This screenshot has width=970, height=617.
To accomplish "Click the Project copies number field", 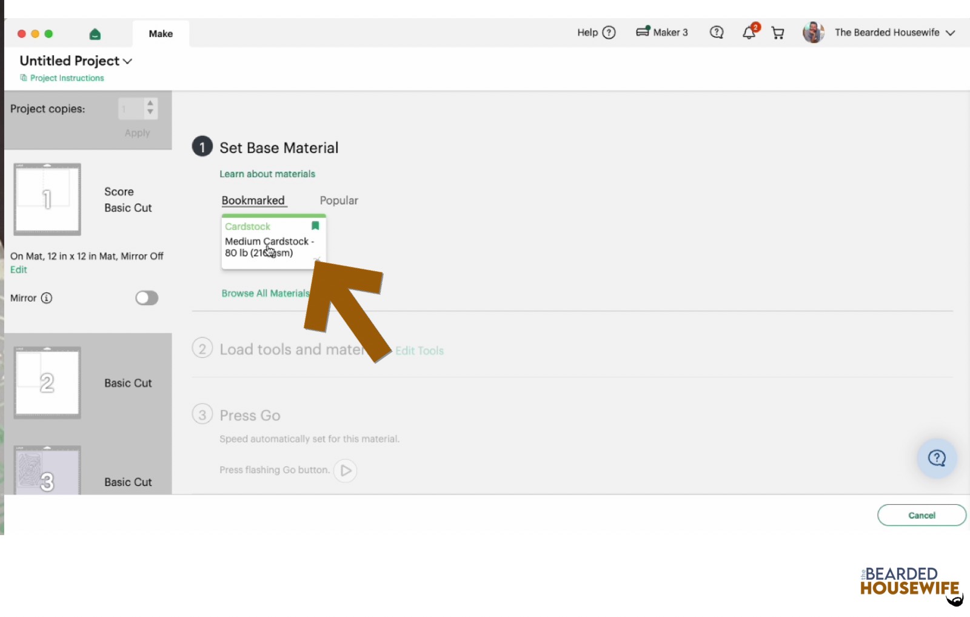I will click(132, 109).
